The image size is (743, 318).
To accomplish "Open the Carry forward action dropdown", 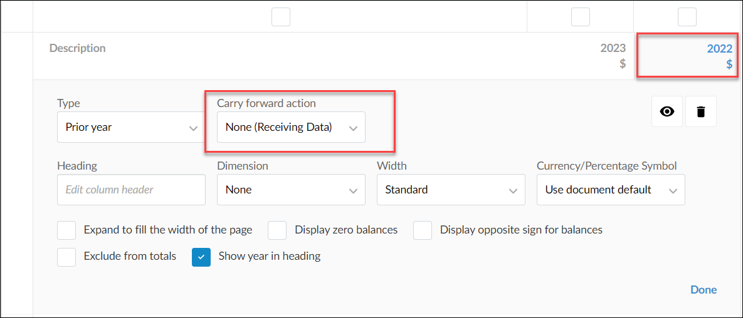I will [x=291, y=127].
